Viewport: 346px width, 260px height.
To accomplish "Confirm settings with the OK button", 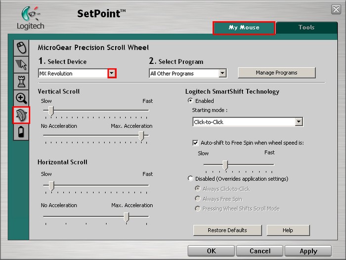I will coord(211,251).
